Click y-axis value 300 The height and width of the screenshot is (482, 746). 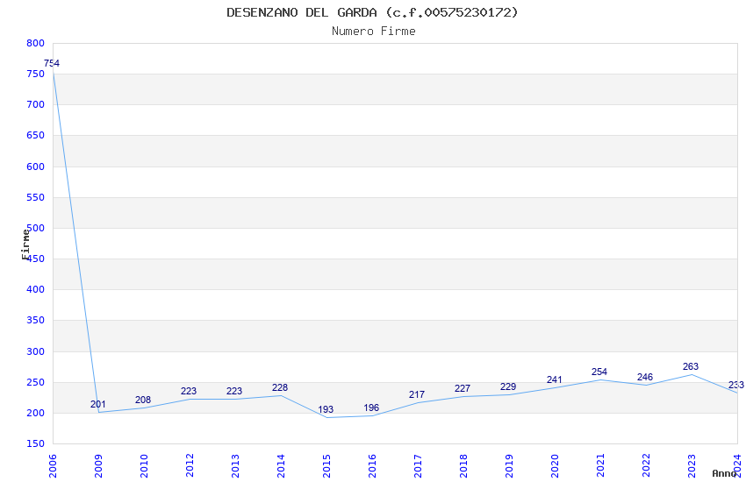(x=36, y=352)
